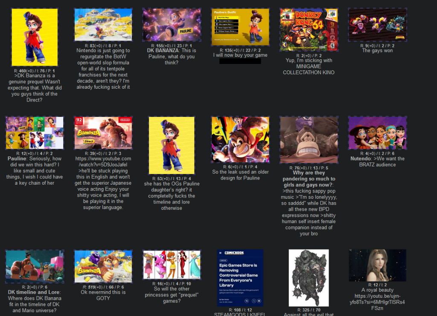
Task: Click text 'The gays won'
Action: coord(377,51)
